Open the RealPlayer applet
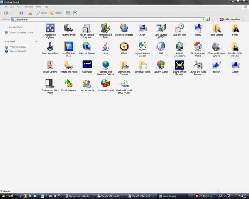 pyautogui.click(x=87, y=66)
